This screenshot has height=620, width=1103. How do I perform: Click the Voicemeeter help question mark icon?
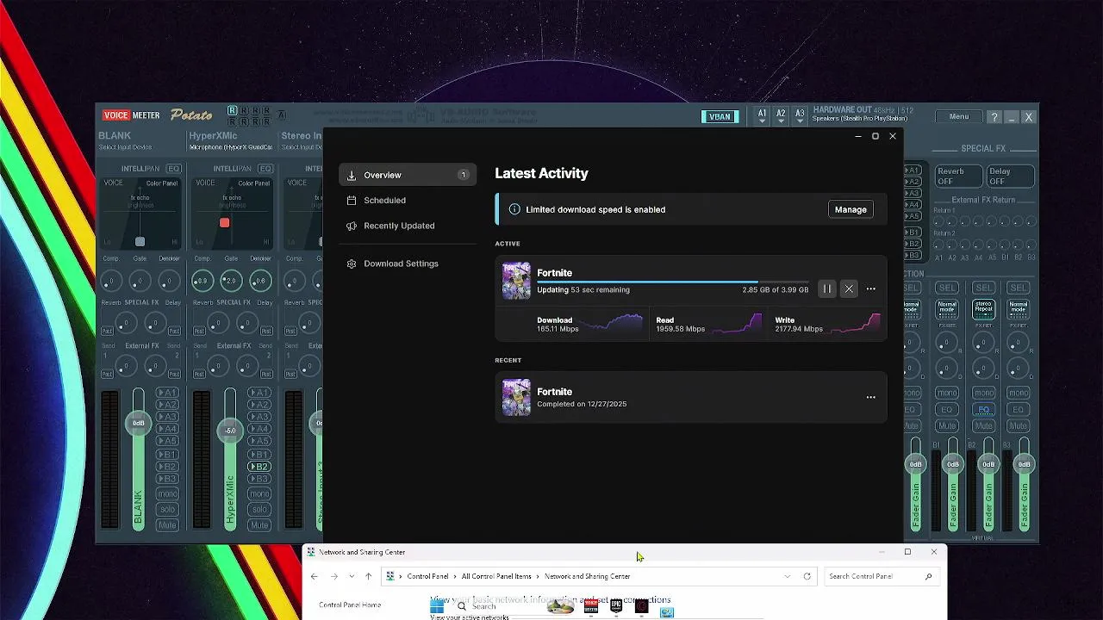(994, 117)
